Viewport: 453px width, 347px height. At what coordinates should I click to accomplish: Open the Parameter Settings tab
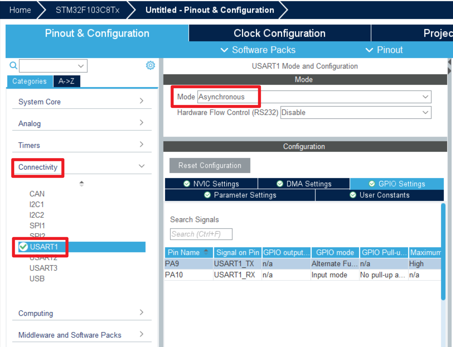click(x=240, y=195)
